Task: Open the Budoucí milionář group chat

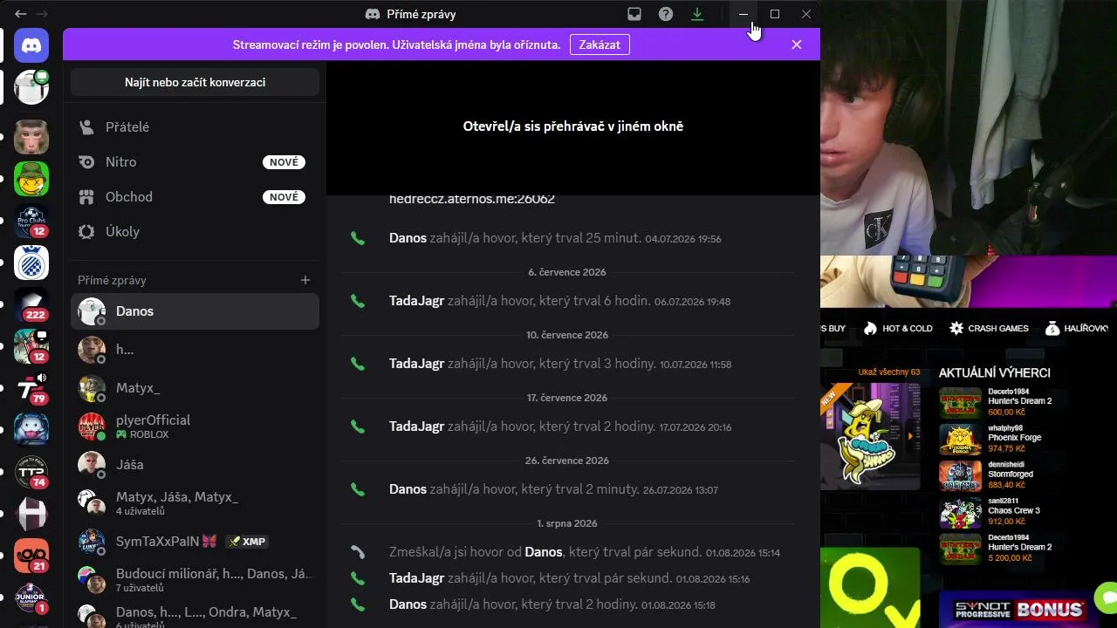Action: pos(195,580)
